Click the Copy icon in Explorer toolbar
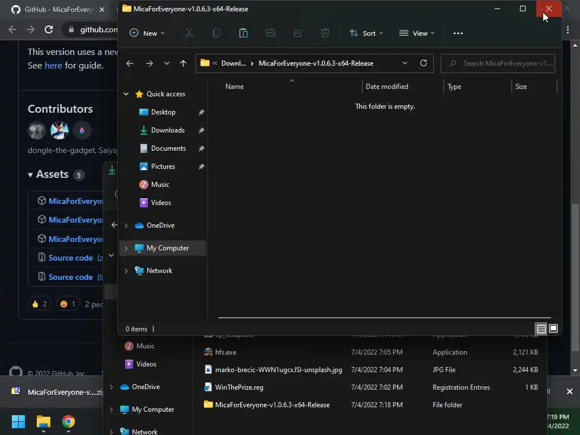The image size is (580, 435). click(216, 33)
